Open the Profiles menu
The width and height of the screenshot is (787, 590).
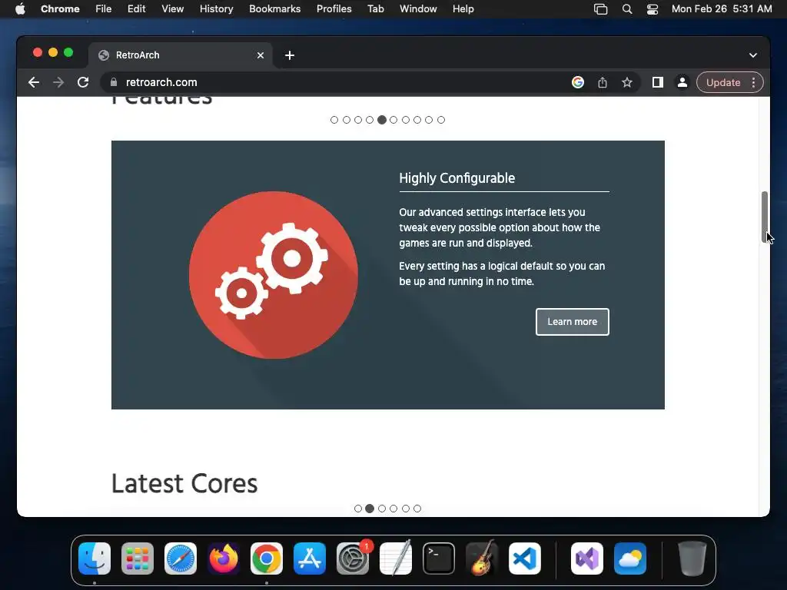(334, 9)
